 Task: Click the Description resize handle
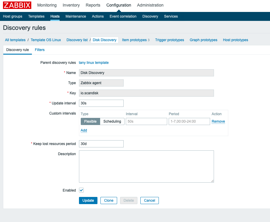coord(212,181)
